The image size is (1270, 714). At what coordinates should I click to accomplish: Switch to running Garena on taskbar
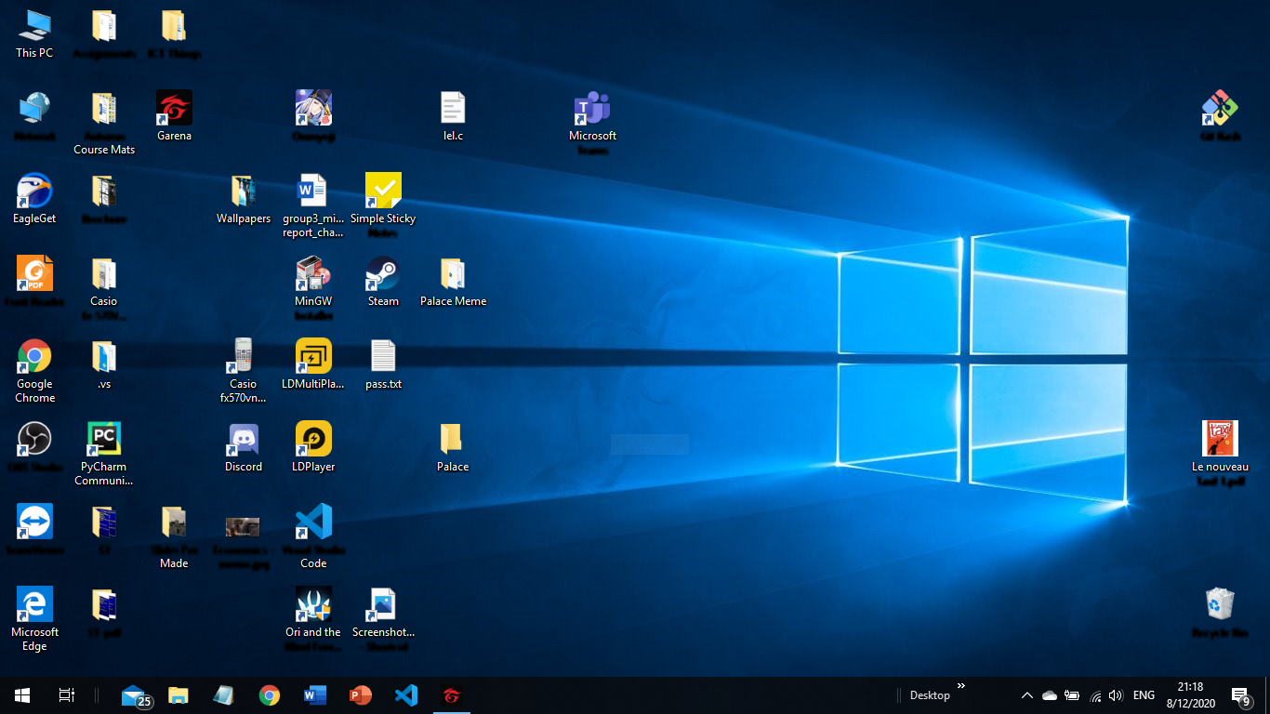pyautogui.click(x=451, y=695)
